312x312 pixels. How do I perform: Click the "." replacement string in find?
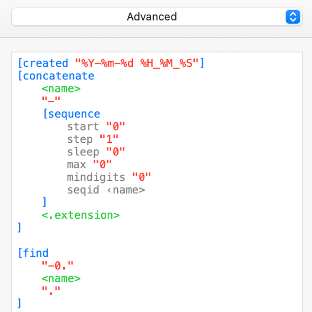coord(51,291)
